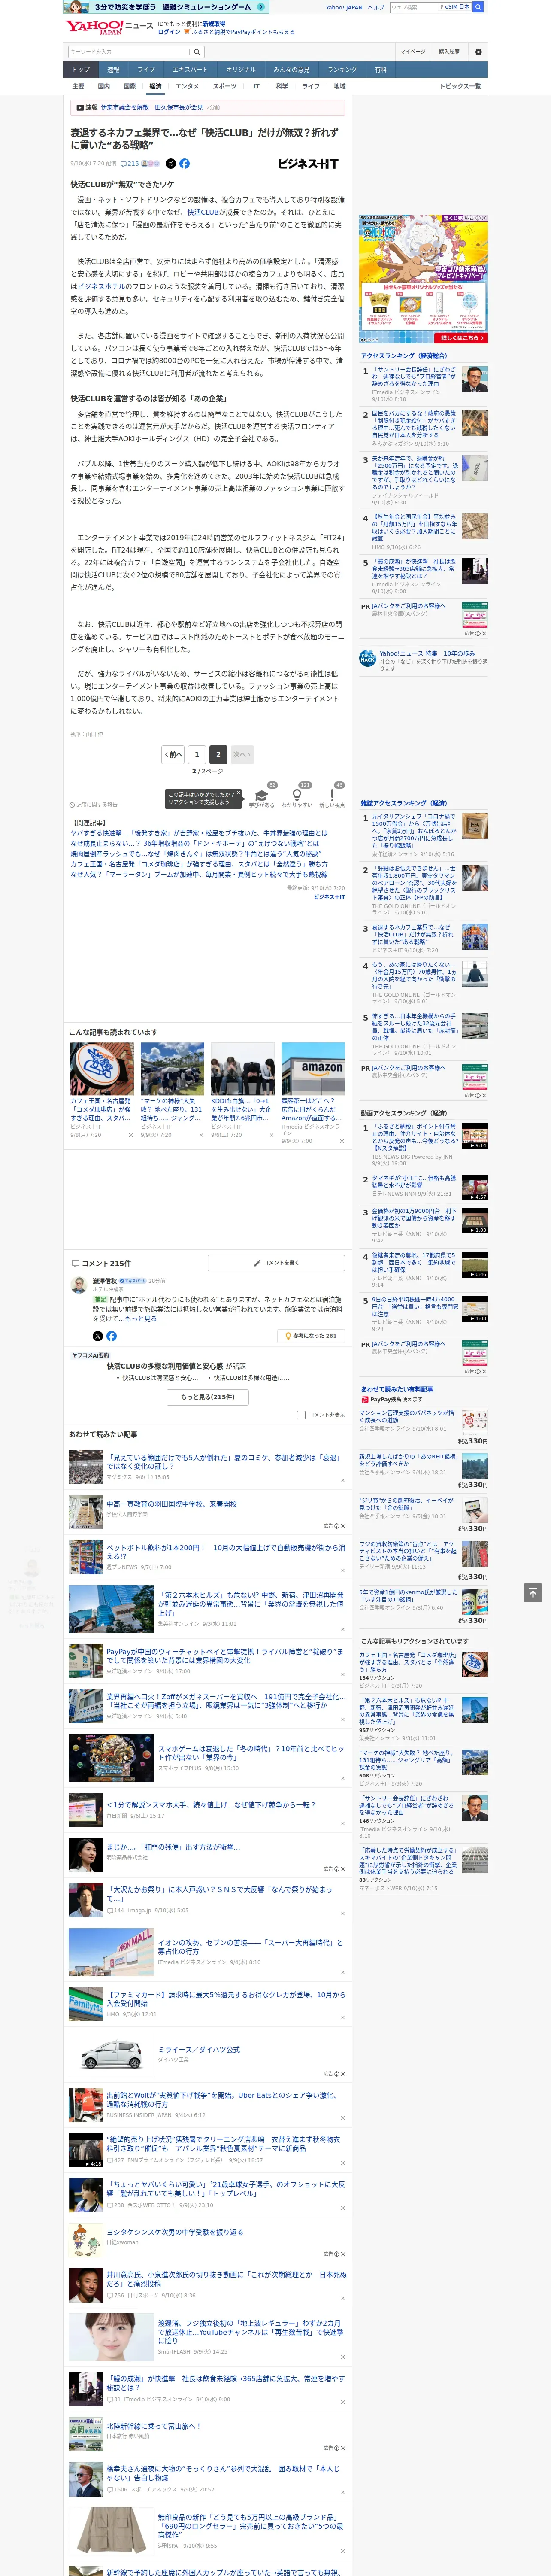This screenshot has width=551, height=2576.
Task: Click the わかりやすい lightbulb reaction icon
Action: [297, 795]
